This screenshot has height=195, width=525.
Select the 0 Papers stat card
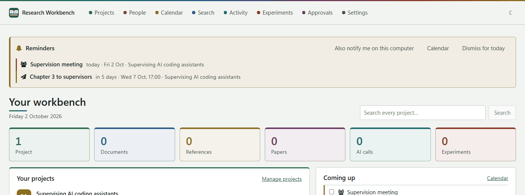click(x=305, y=144)
